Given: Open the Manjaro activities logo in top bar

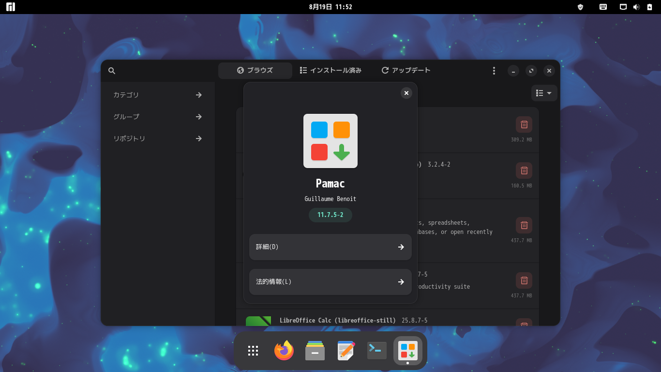Looking at the screenshot, I should click(11, 7).
